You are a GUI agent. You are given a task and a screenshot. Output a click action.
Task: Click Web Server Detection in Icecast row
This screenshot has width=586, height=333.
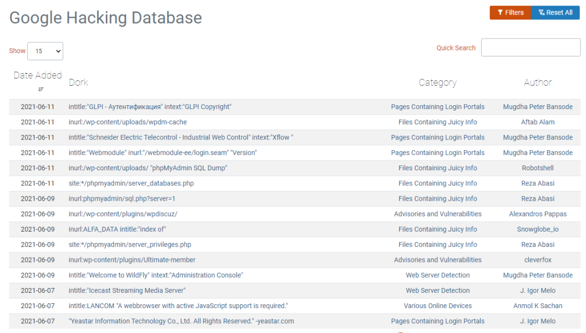click(x=438, y=291)
